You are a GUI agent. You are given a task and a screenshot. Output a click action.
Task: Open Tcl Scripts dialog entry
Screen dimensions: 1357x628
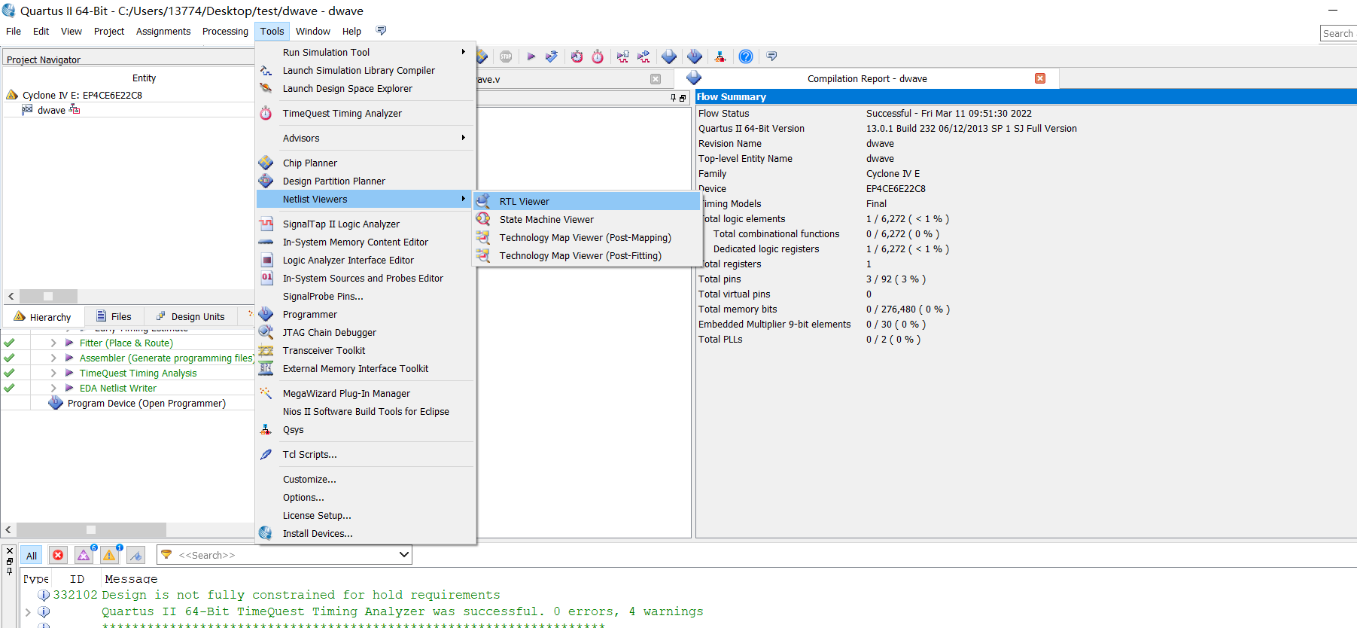tap(367, 454)
